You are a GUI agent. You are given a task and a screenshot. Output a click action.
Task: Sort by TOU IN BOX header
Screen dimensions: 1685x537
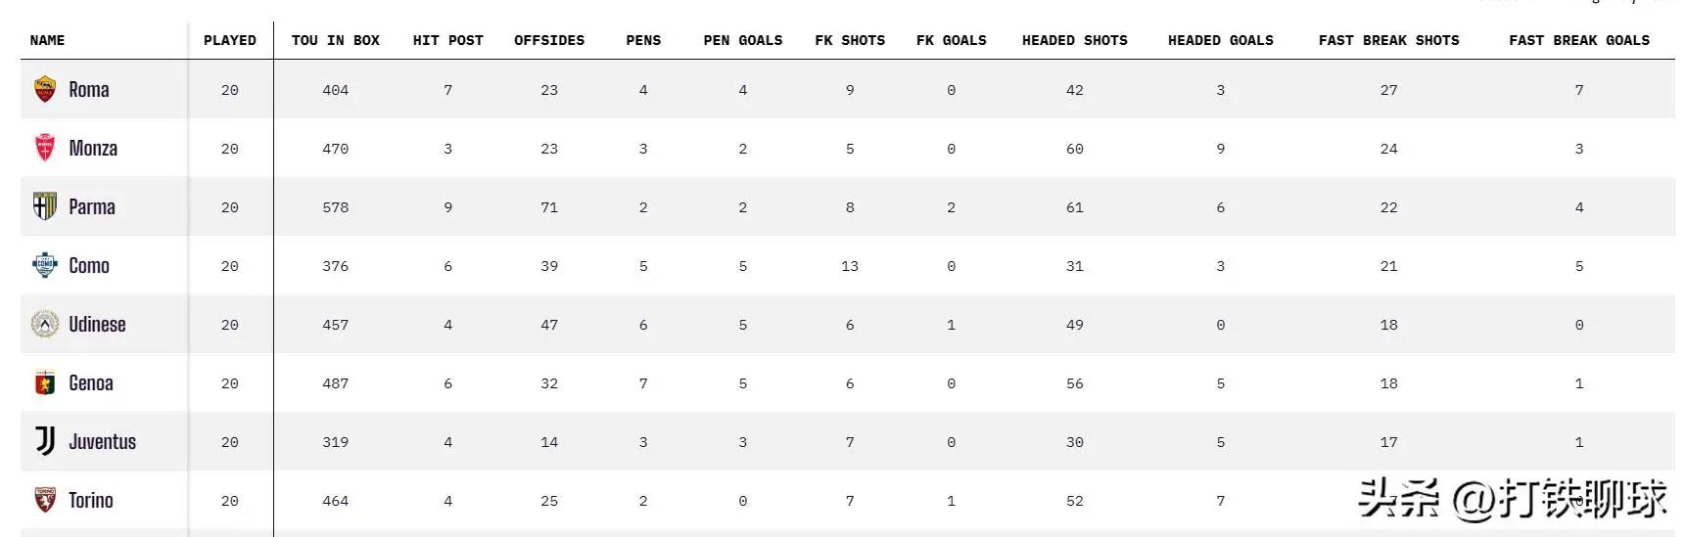(336, 41)
